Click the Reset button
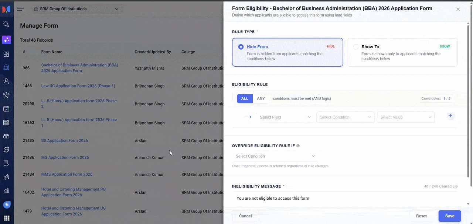The width and height of the screenshot is (473, 224). click(x=421, y=216)
